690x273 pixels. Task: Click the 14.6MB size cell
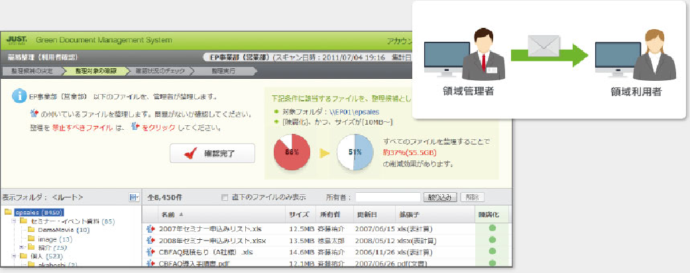coord(301,252)
